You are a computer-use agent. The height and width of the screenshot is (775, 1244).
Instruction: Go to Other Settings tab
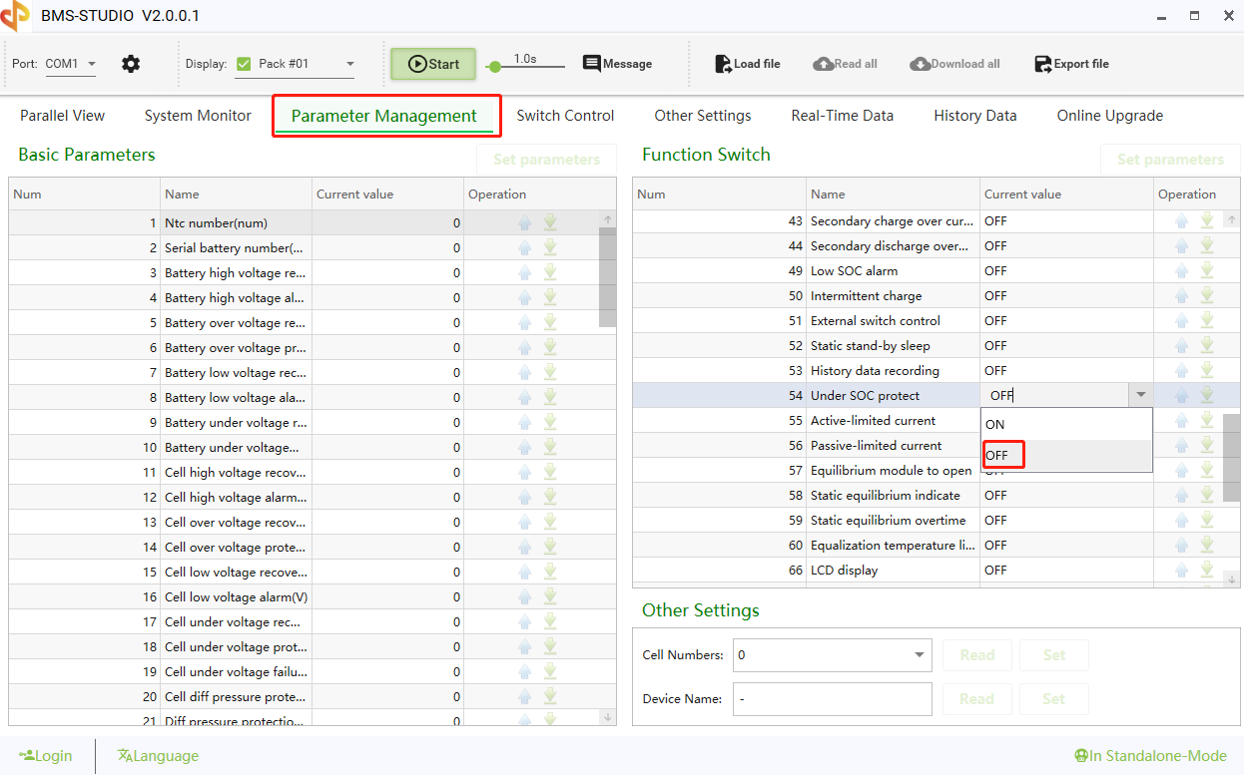[x=703, y=116]
